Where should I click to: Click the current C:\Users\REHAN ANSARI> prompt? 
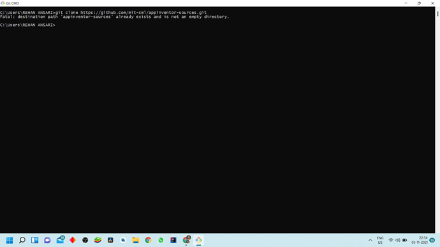27,25
